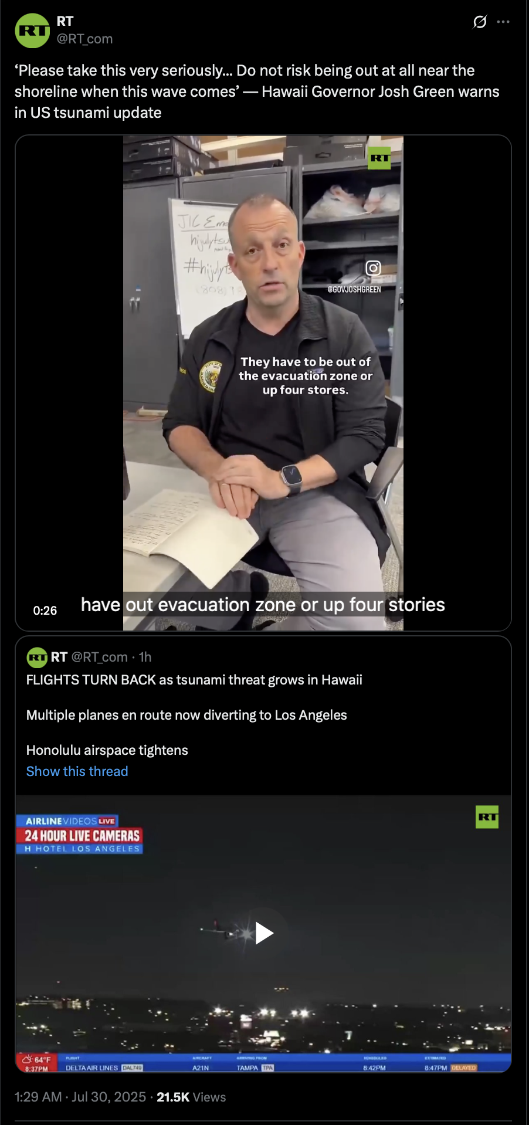Screen dimensions: 529x1125
Task: Click the 21.5K Views count
Action: point(191,1097)
